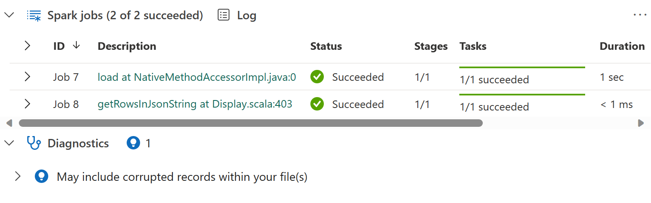Expand the Job 8 row details
This screenshot has width=651, height=203.
(x=27, y=104)
